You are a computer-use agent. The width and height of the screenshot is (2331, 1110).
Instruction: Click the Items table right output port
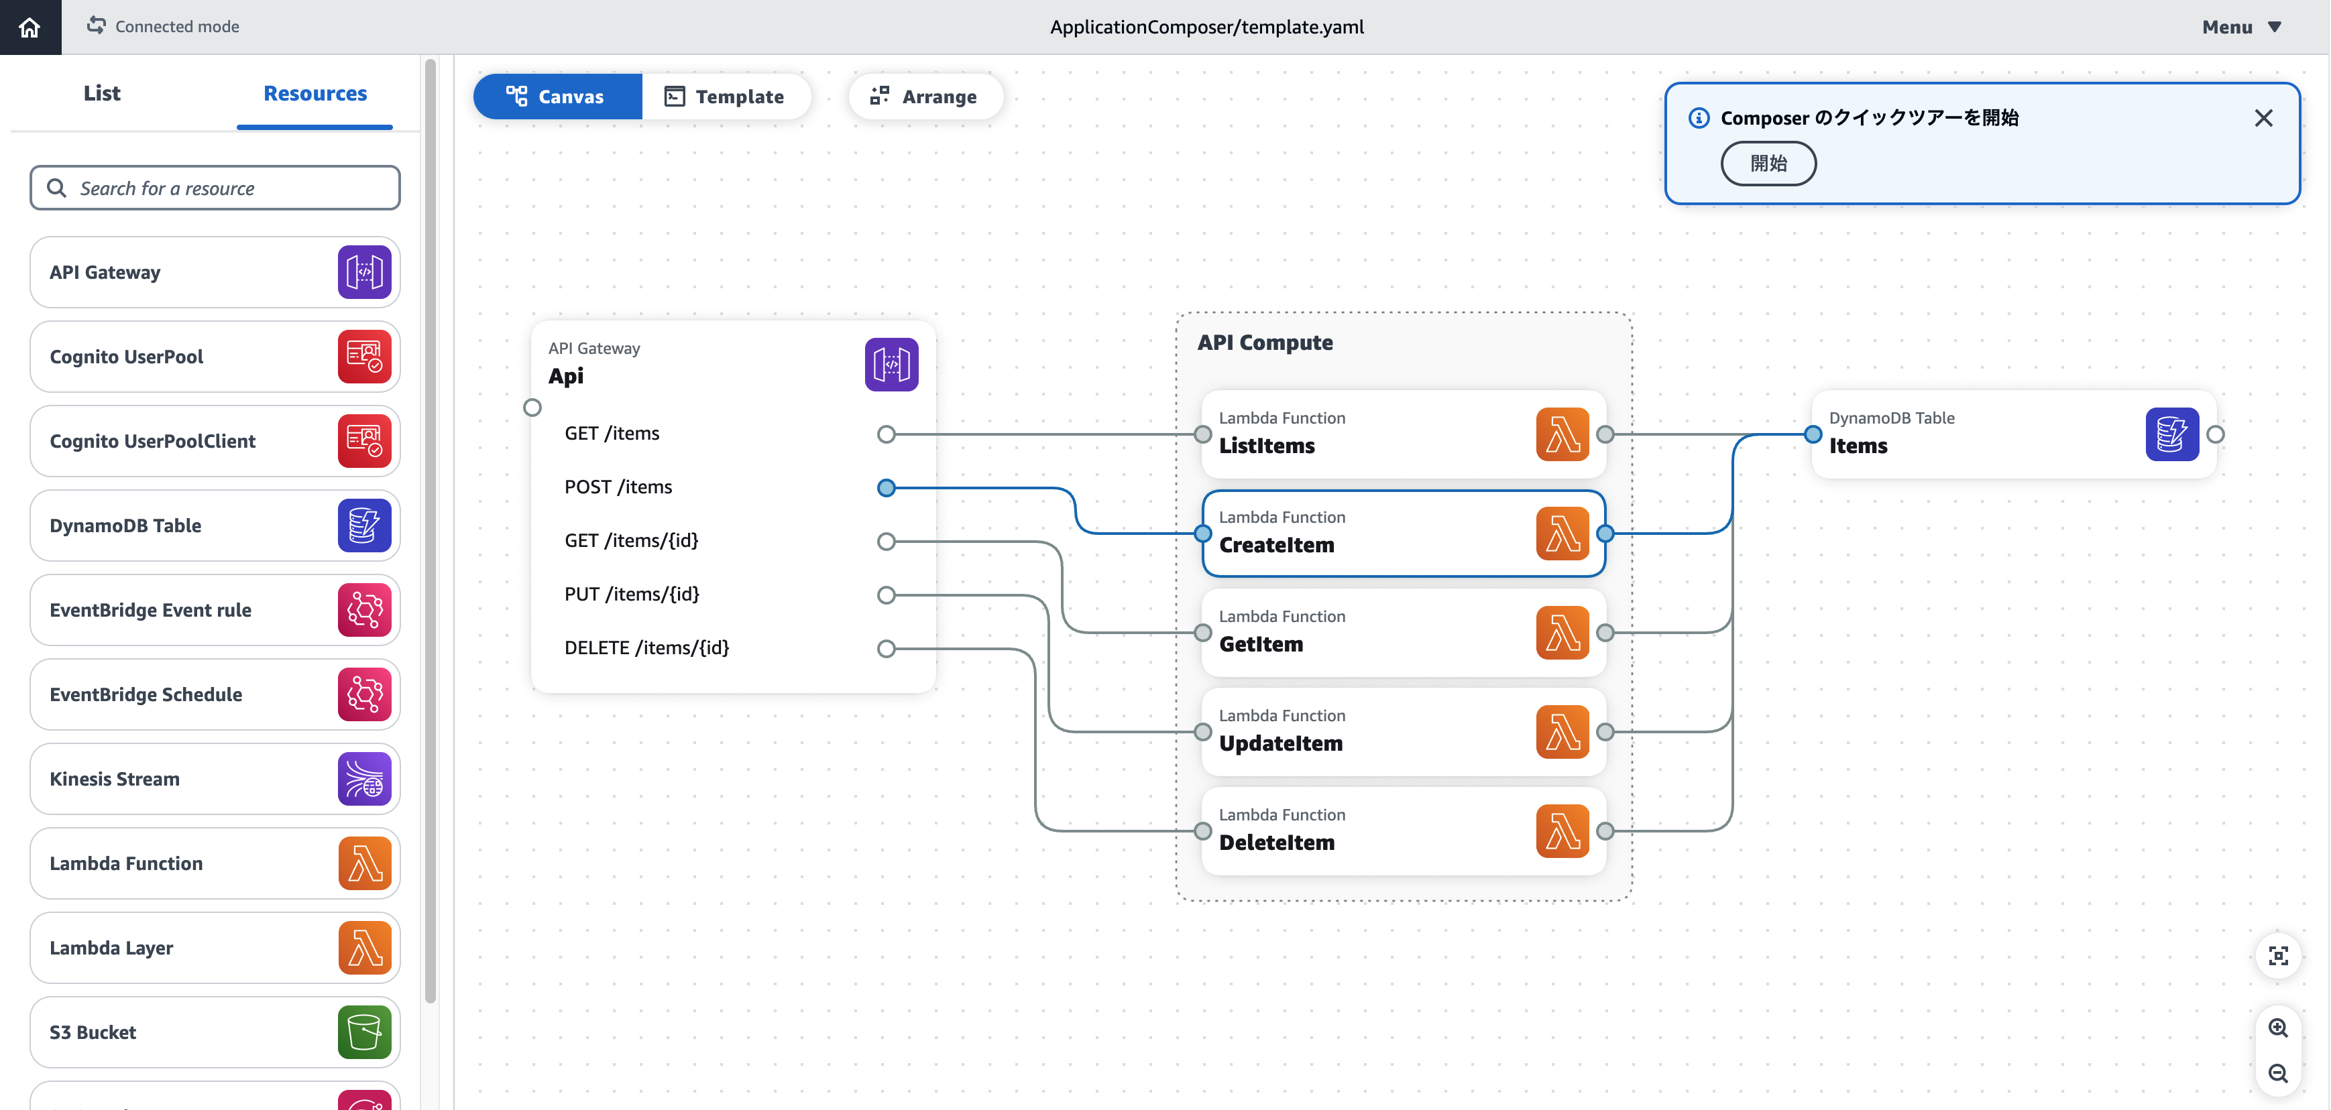click(2215, 434)
